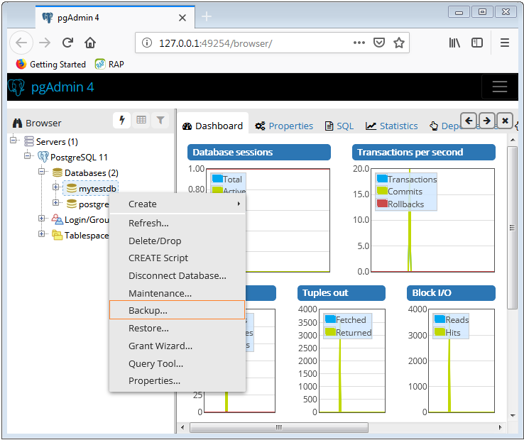Switch to the Statistics tab
524x440 pixels.
(x=392, y=126)
